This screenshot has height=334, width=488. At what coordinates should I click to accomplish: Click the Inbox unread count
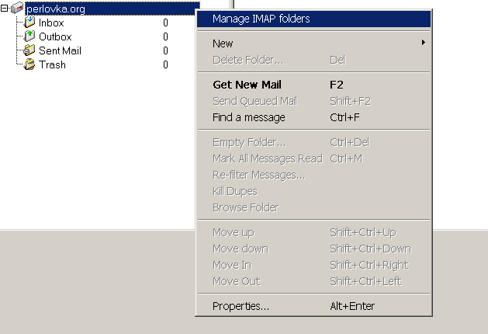coord(165,23)
